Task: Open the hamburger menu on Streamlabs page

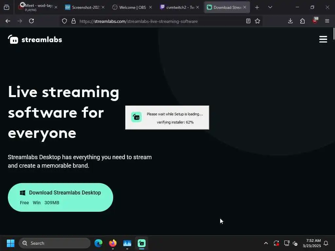Action: click(x=323, y=39)
